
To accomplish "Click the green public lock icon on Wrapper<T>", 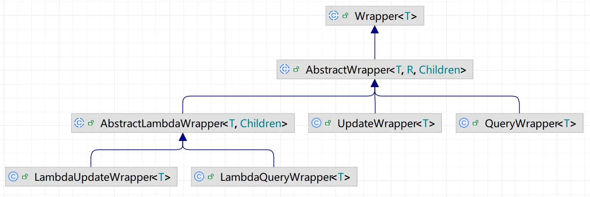I will [346, 16].
